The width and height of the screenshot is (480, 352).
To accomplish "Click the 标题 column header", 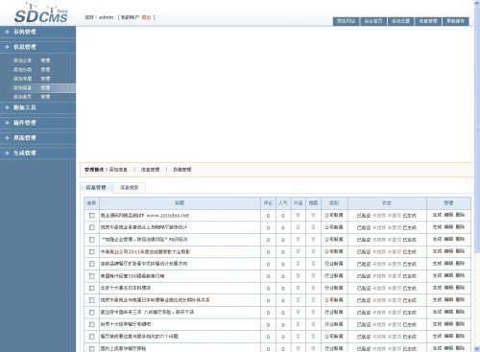I will tap(180, 203).
